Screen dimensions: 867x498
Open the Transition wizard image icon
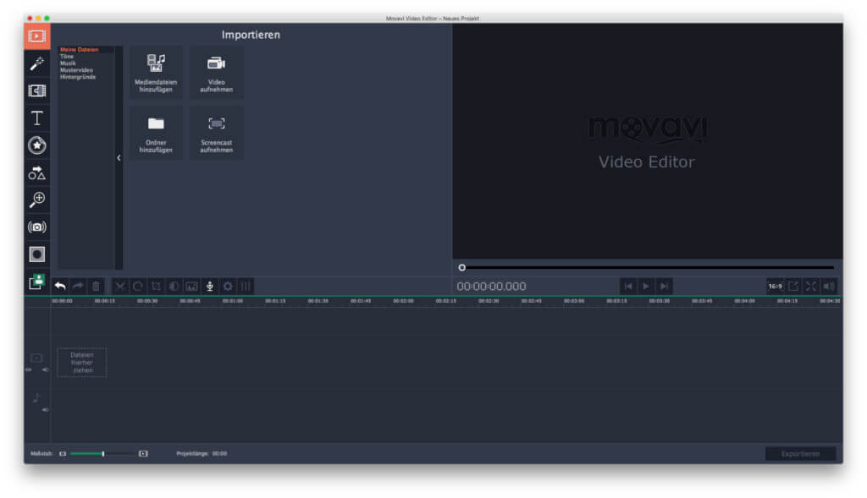(192, 286)
